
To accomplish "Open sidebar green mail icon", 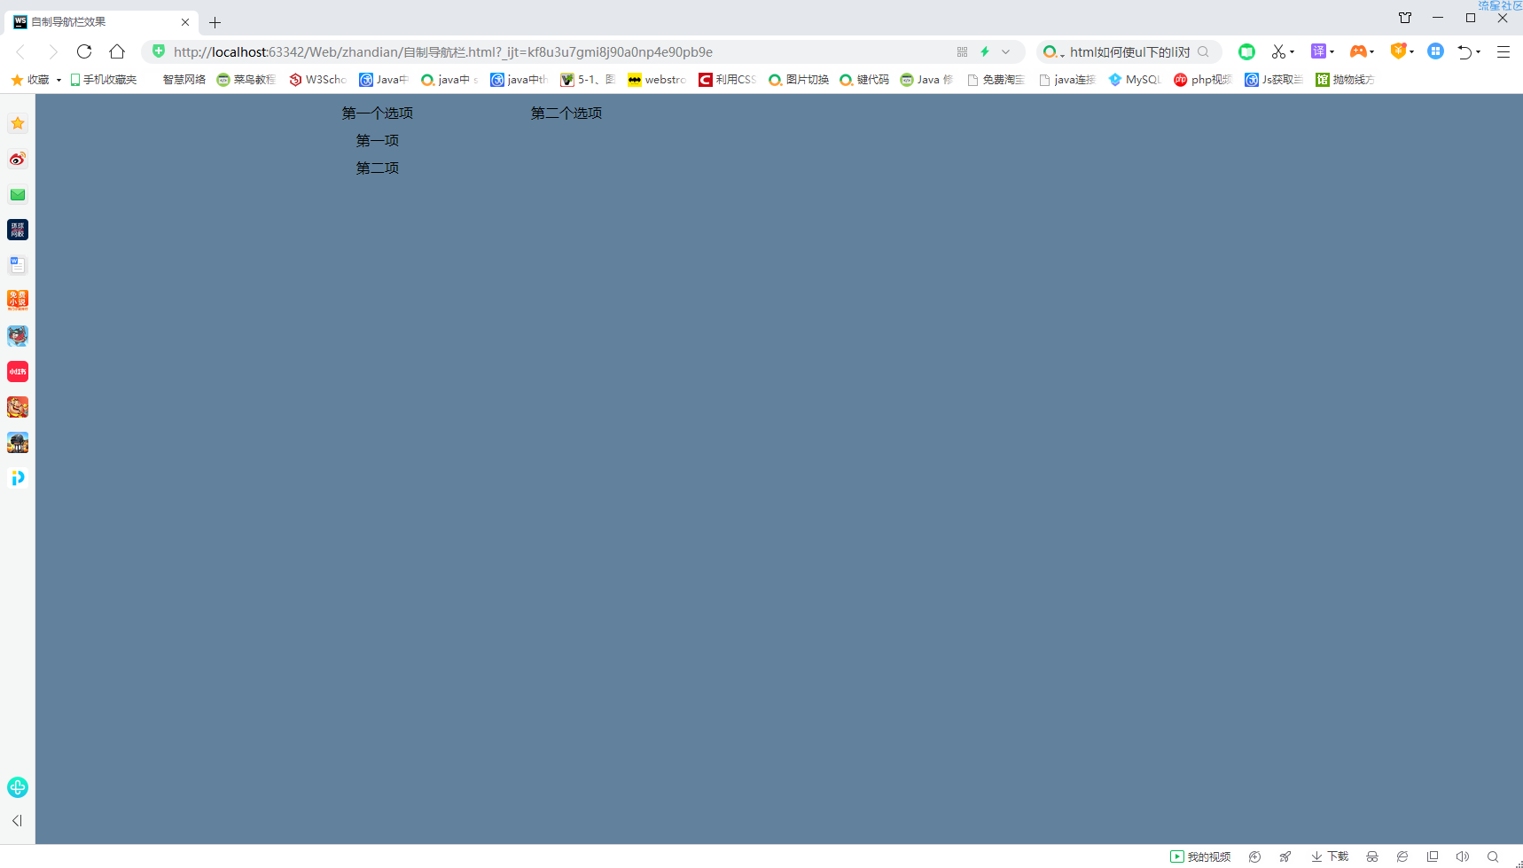I will click(x=18, y=194).
